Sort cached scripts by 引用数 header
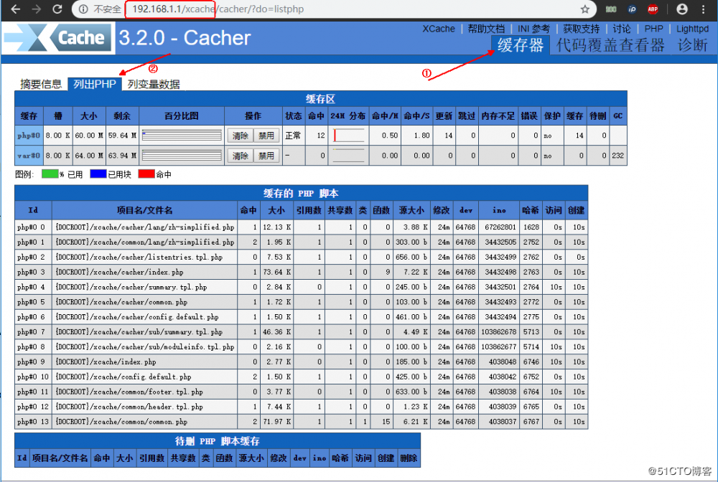This screenshot has width=718, height=482. [309, 210]
